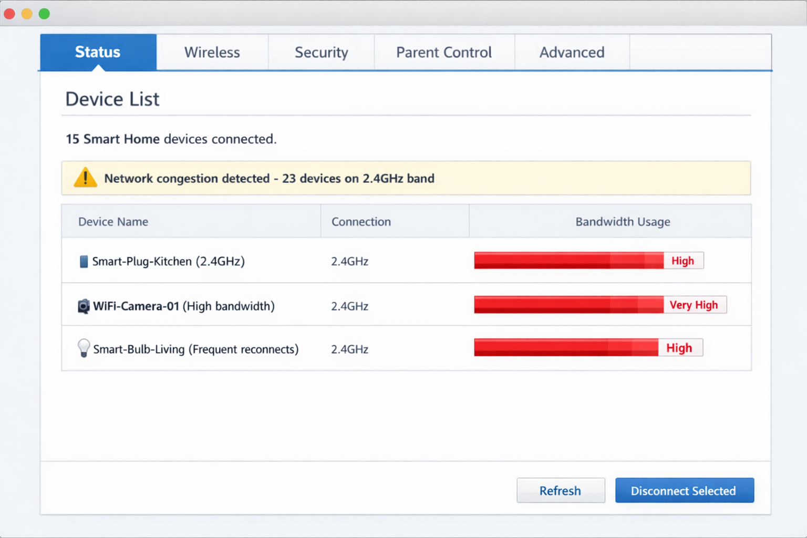
Task: Sort by the Device Name column header
Action: coord(113,222)
